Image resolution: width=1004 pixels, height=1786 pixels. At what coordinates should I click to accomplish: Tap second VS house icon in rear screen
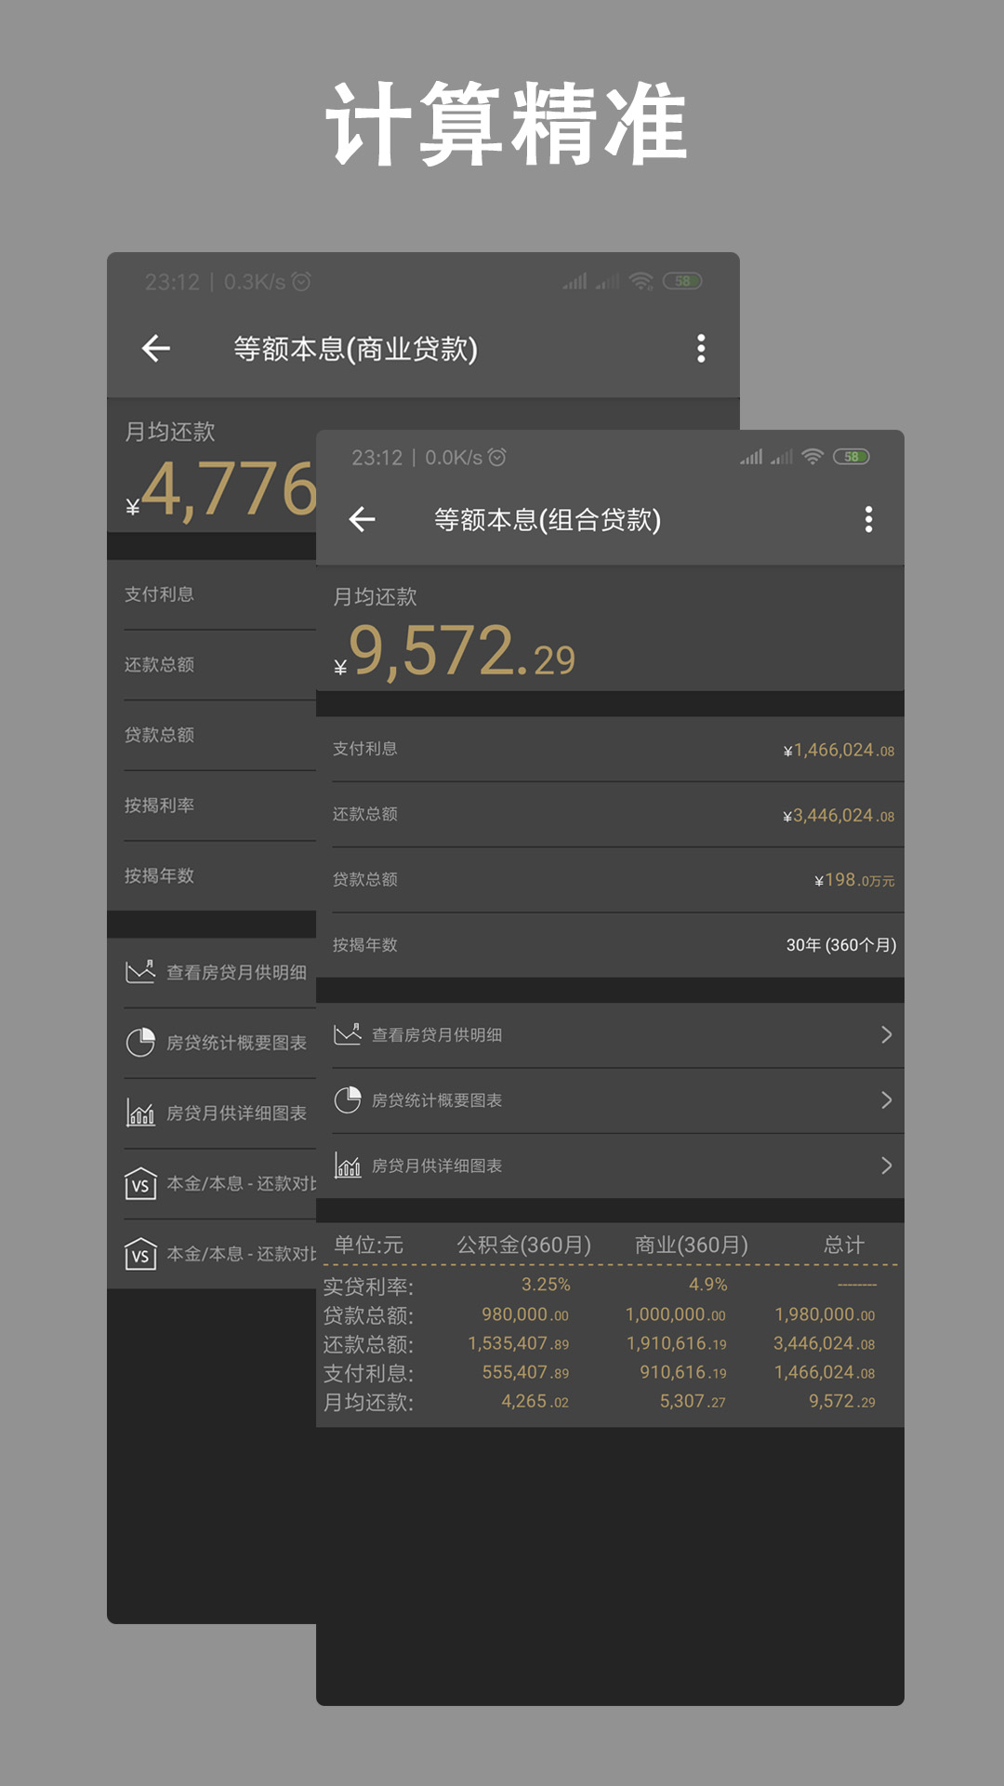tap(140, 1254)
